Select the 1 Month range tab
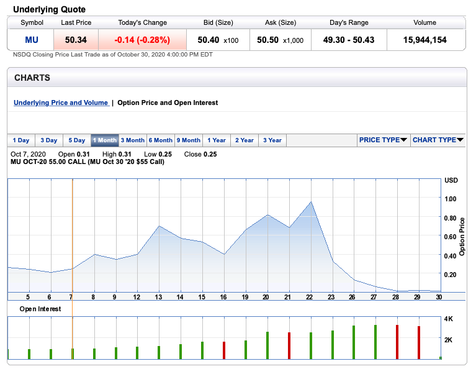Image resolution: width=476 pixels, height=374 pixels. pos(104,140)
